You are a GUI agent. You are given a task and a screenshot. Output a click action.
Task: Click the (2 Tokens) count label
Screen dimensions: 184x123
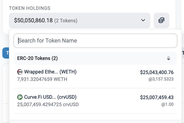66,21
